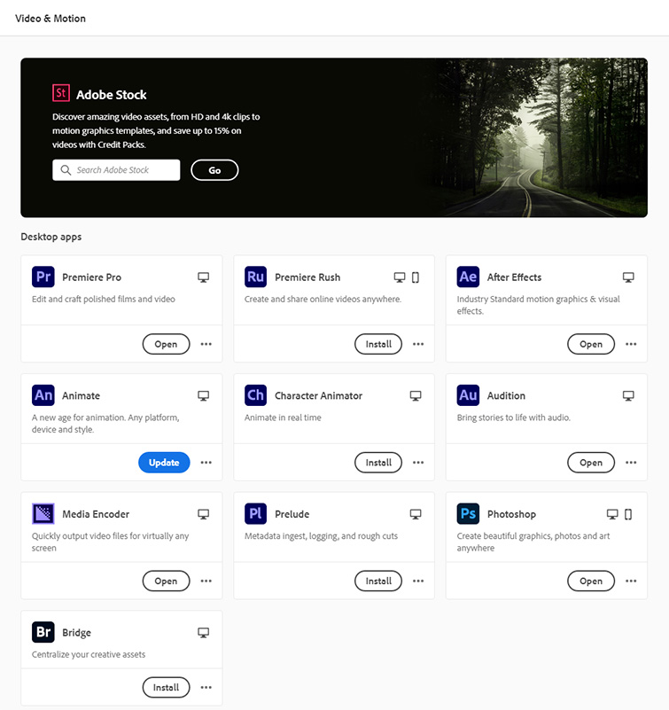Show more options for Bridge

(x=206, y=687)
